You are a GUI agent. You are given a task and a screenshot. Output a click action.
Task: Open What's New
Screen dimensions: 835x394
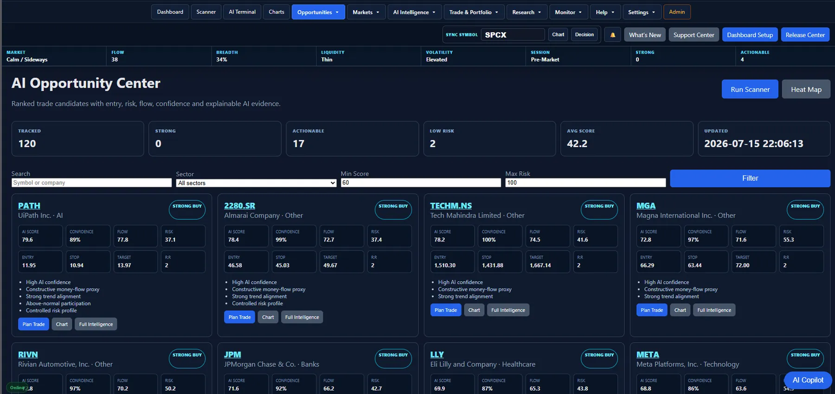click(x=645, y=35)
